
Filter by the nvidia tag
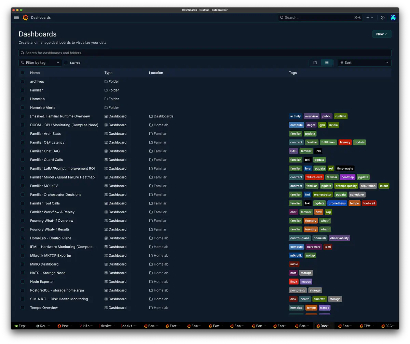click(x=333, y=125)
